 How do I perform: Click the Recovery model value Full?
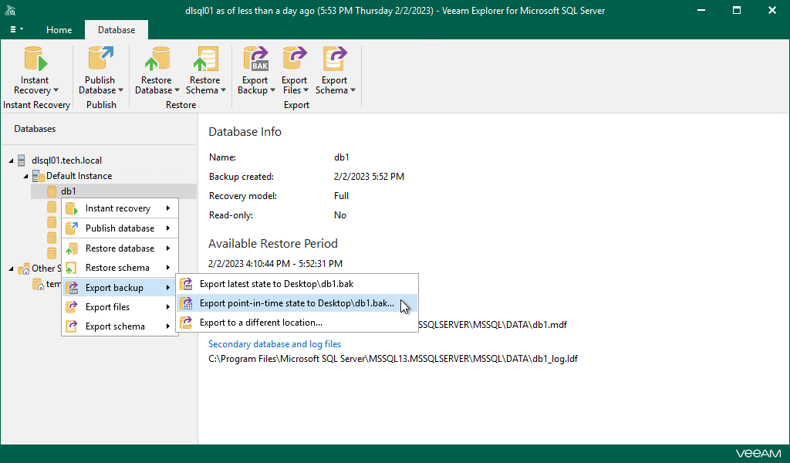[341, 196]
